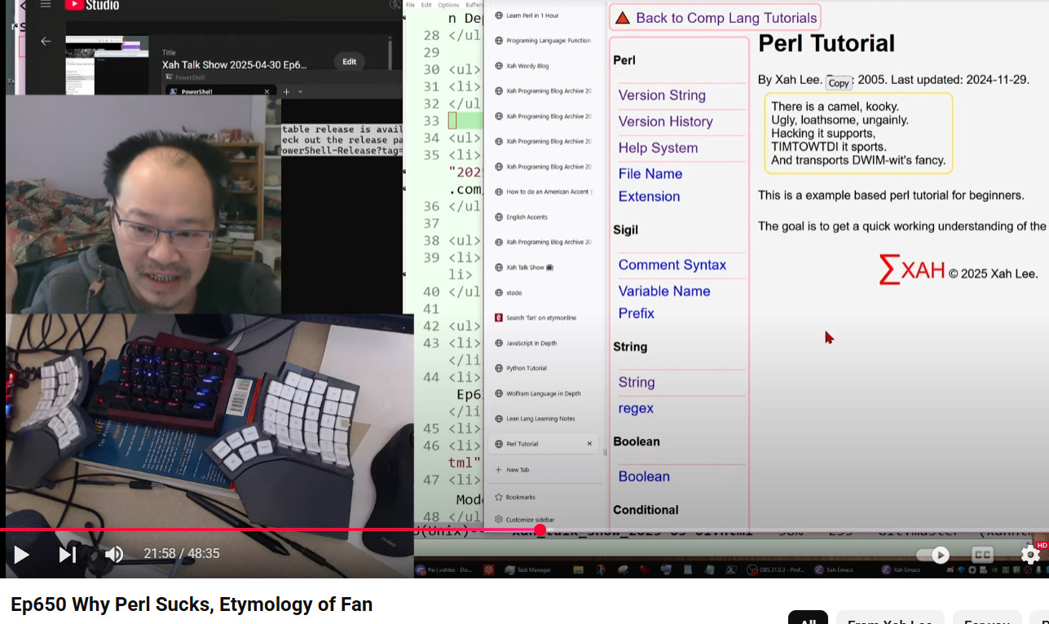
Task: Click the red progress bar scrubber
Action: [540, 530]
